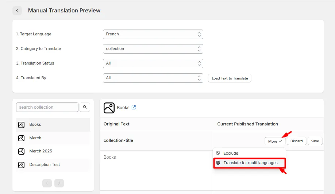Screen dimensions: 335x194
Task: Go to next page of collections
Action: pos(59,183)
